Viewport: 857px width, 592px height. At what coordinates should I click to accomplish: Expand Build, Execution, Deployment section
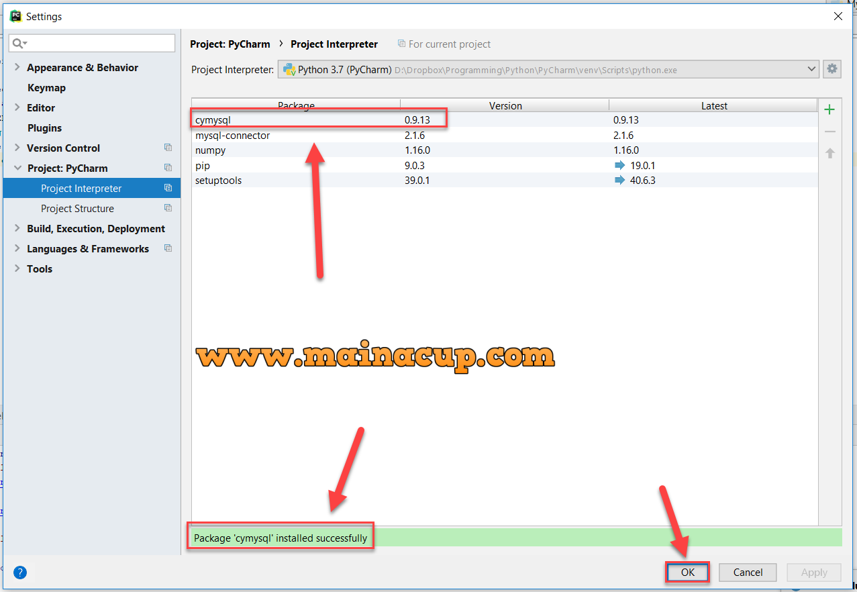click(x=17, y=228)
